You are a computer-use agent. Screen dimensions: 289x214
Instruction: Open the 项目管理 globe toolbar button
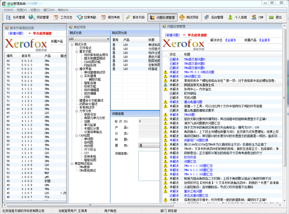coord(39,17)
